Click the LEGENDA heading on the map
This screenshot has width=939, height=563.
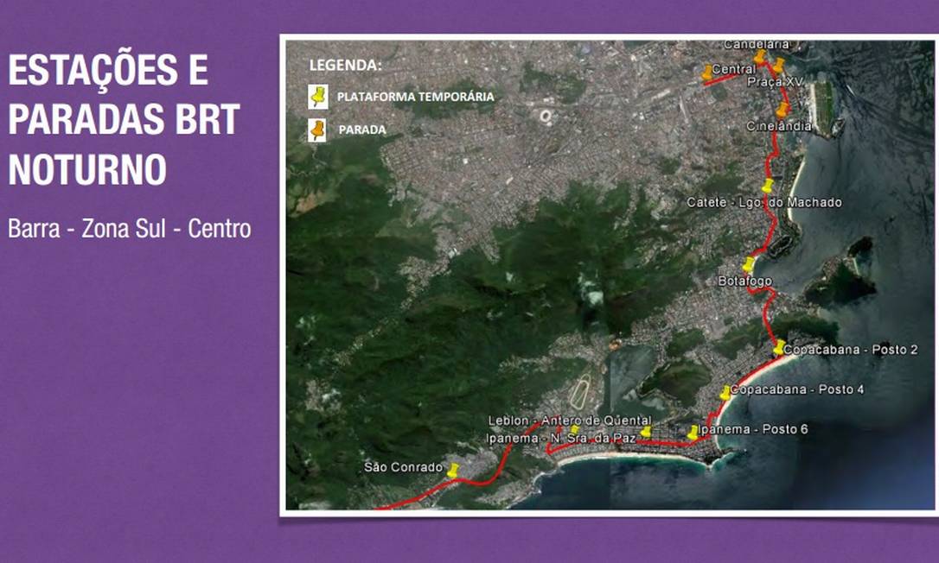[345, 65]
